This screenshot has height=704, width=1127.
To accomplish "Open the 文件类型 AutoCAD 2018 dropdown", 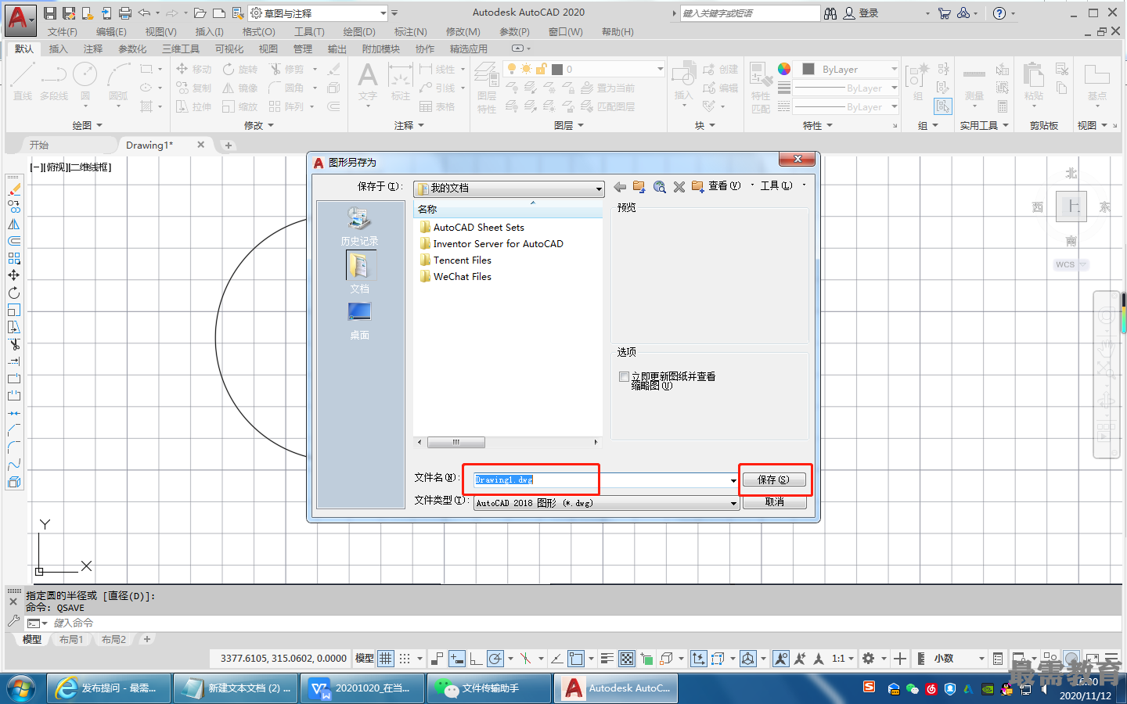I will point(606,503).
